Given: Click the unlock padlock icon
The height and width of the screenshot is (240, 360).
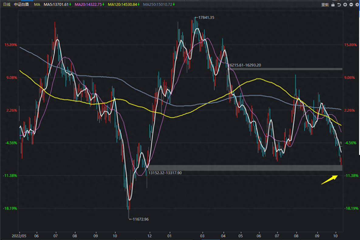Looking at the screenshot, I should click(333, 5).
